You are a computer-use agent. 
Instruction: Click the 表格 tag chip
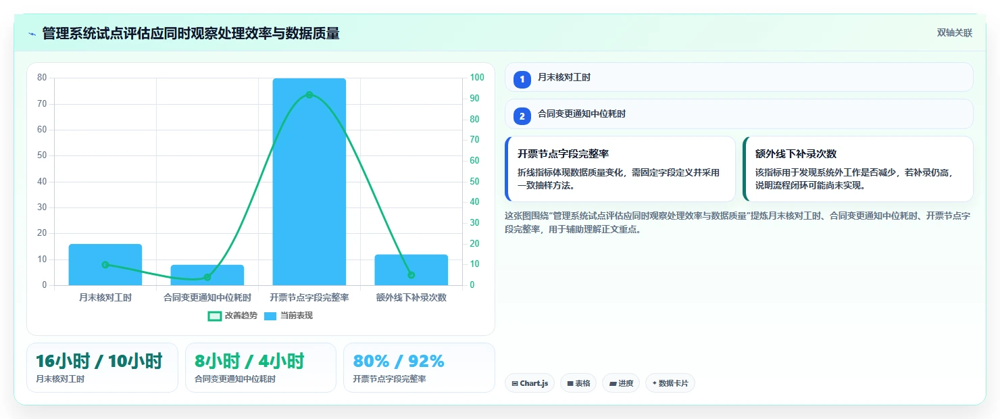click(578, 383)
